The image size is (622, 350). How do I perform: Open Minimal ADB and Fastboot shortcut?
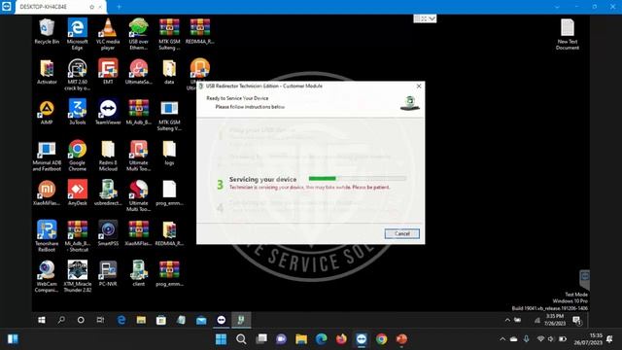[47, 156]
